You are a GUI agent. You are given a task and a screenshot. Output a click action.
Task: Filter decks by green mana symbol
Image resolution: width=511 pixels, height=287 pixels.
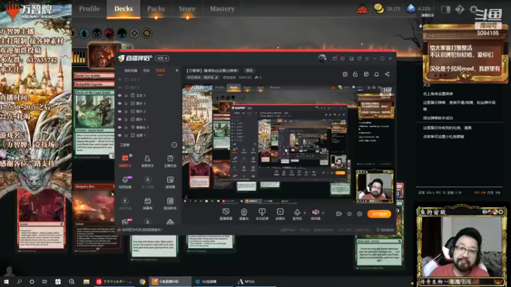(122, 33)
